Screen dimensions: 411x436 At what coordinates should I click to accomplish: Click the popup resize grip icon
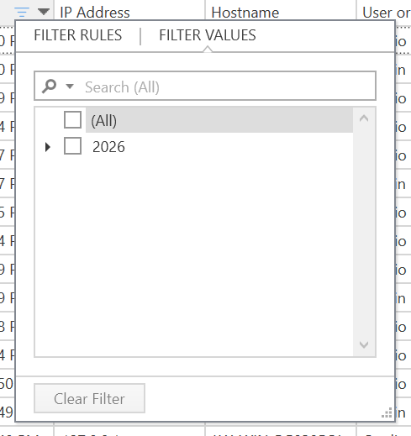387,412
